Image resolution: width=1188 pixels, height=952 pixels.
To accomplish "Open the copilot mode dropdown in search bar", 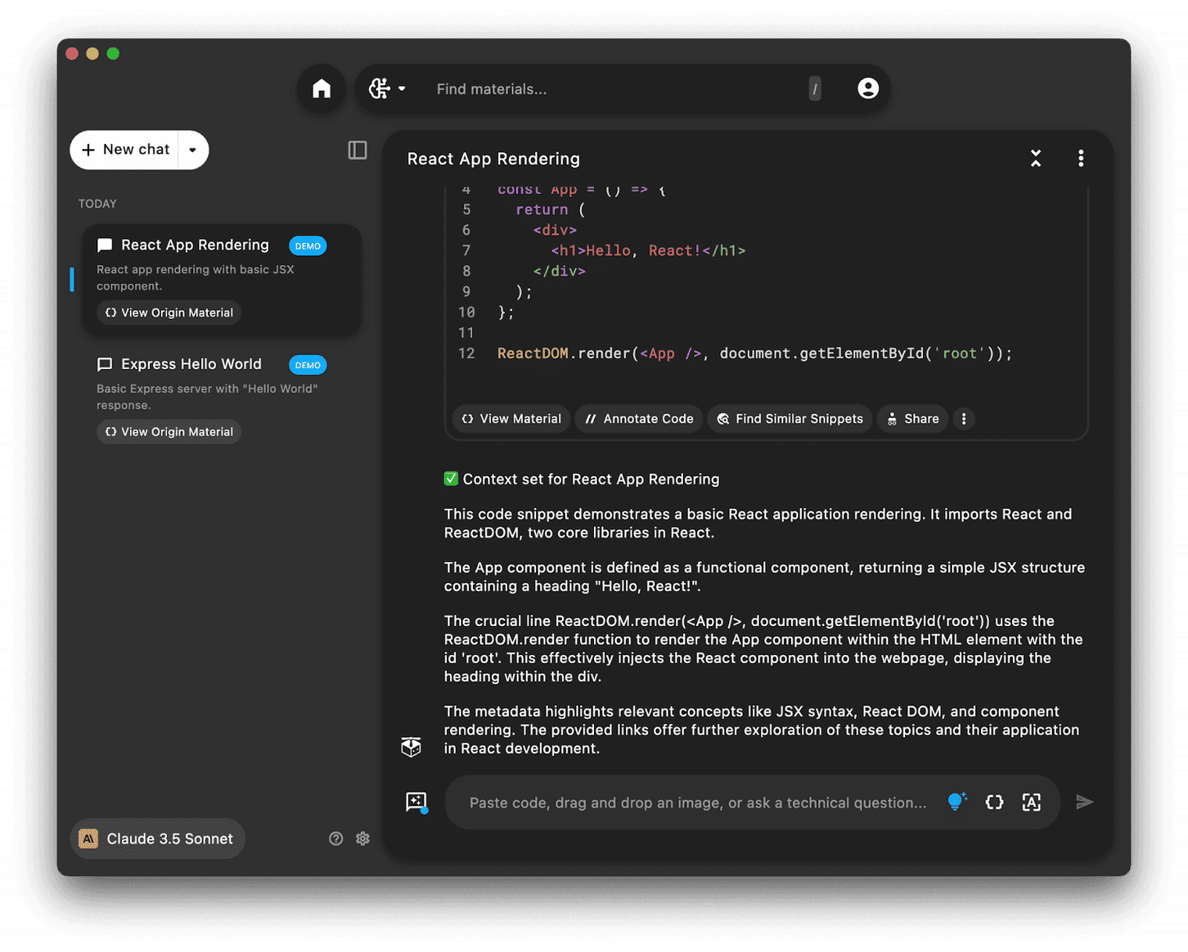I will click(388, 89).
